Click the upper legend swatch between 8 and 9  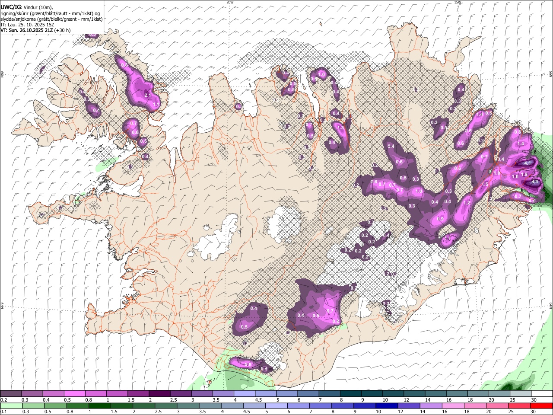[x=350, y=394]
